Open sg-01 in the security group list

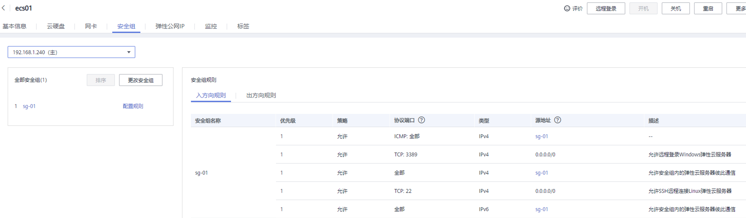(x=29, y=106)
